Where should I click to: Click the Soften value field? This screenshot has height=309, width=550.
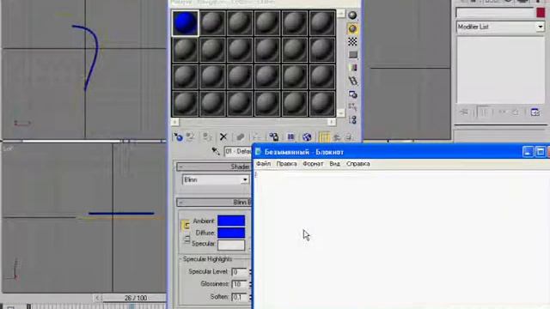click(x=240, y=297)
